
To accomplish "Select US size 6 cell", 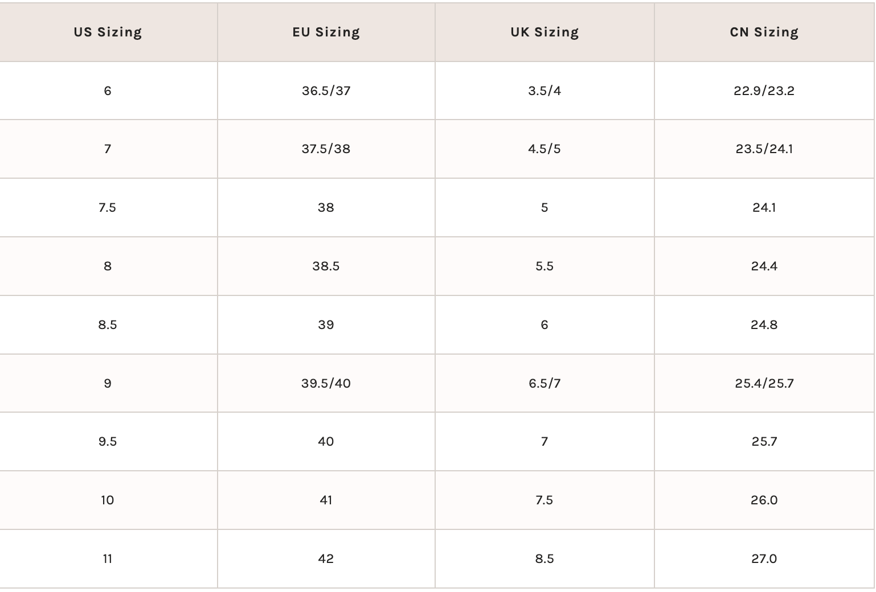I will (108, 91).
